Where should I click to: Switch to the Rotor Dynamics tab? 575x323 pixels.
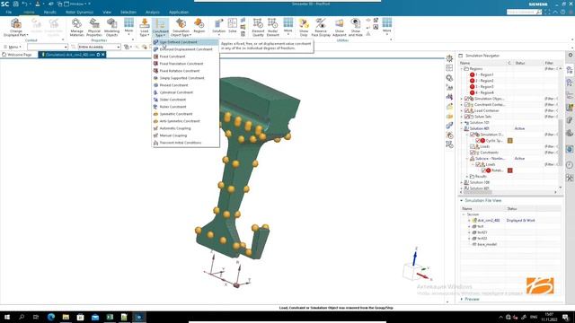[x=79, y=12]
